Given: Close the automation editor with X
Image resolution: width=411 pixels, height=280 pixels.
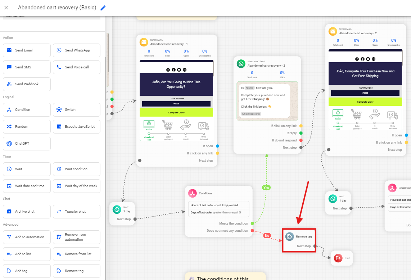Looking at the screenshot, I should [6, 8].
